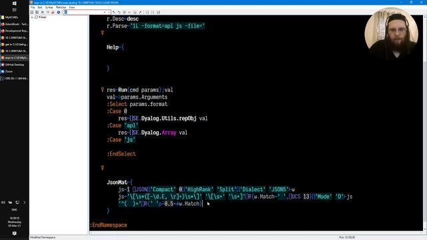
Task: Switch to GitHub Desktop on taskbar
Action: (x=15, y=65)
